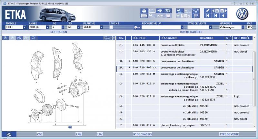Click the single-bar left arrow icon

click(x=215, y=16)
